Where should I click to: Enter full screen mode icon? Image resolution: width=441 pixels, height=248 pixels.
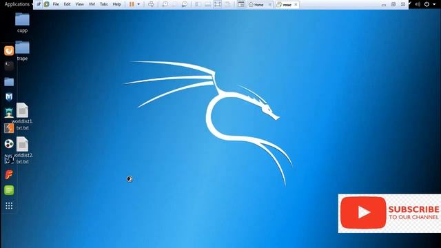[218, 4]
